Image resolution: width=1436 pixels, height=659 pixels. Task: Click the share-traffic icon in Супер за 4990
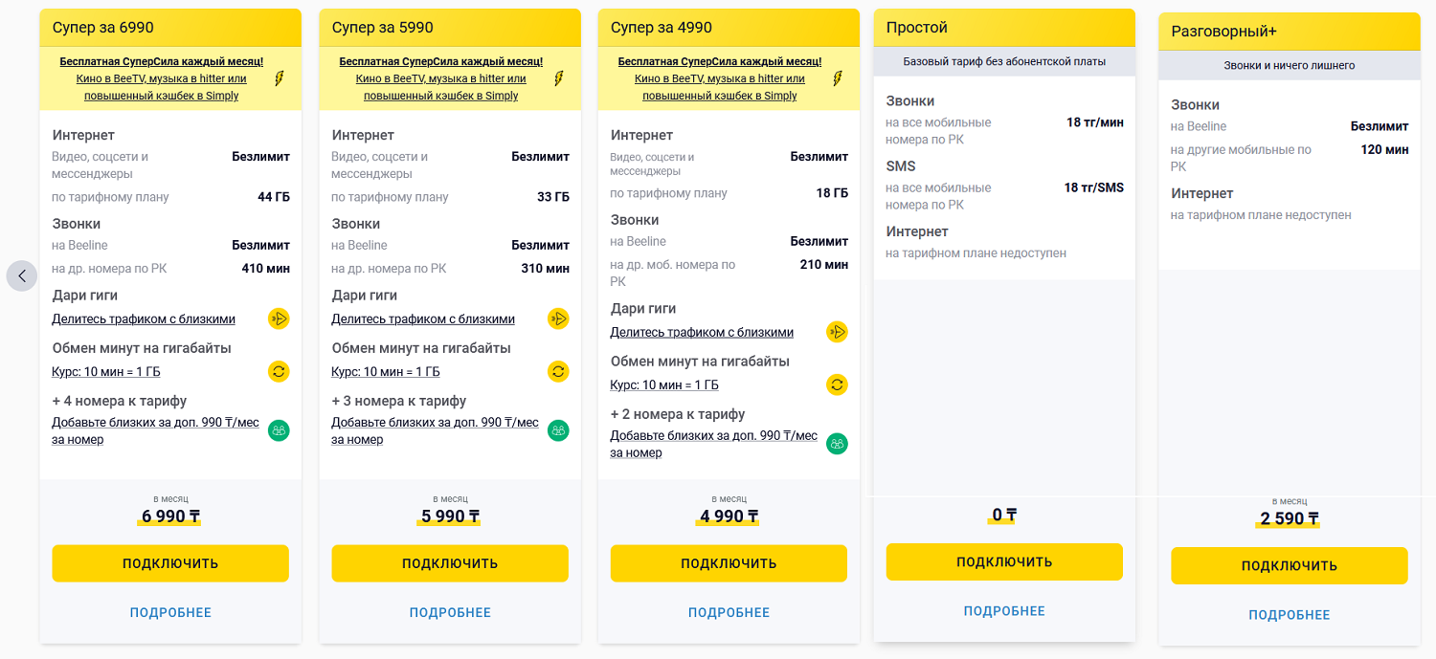pos(837,332)
